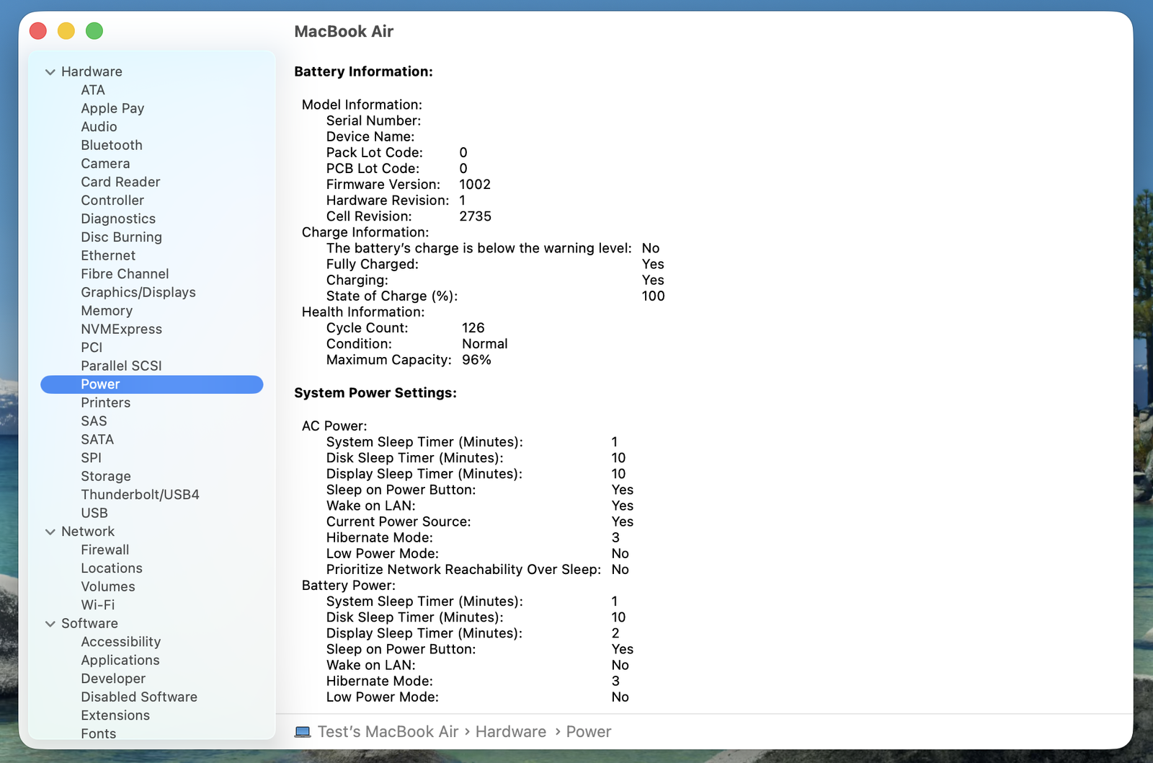Select Wi-Fi under Network
The width and height of the screenshot is (1153, 763).
(98, 605)
